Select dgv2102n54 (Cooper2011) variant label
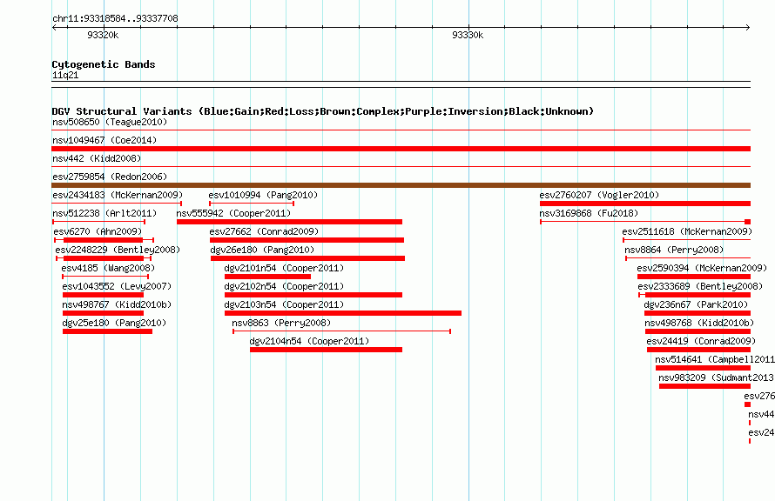This screenshot has width=775, height=501. (x=284, y=286)
